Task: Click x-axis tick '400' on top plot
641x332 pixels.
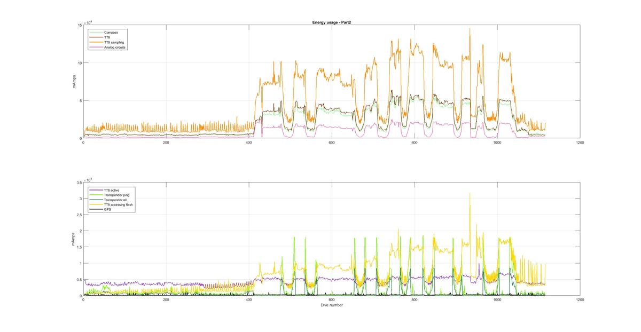Action: pyautogui.click(x=249, y=143)
